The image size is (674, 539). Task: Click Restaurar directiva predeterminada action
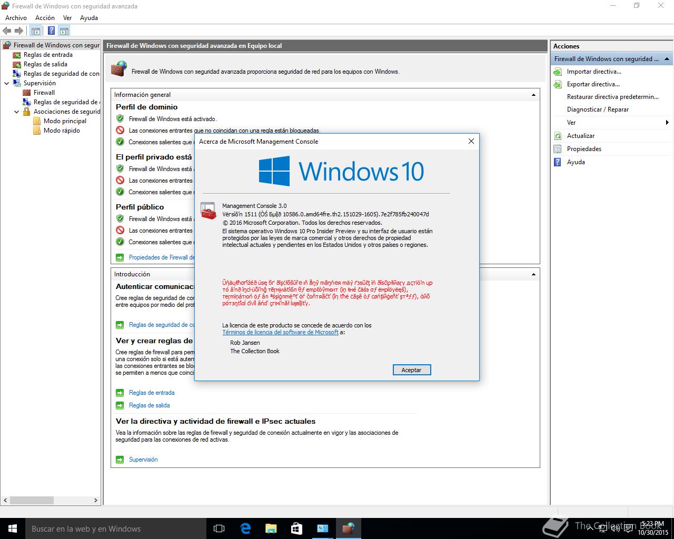(613, 97)
